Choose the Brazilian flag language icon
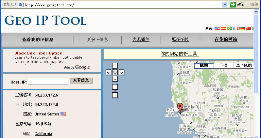The image size is (261, 138). click(x=230, y=29)
